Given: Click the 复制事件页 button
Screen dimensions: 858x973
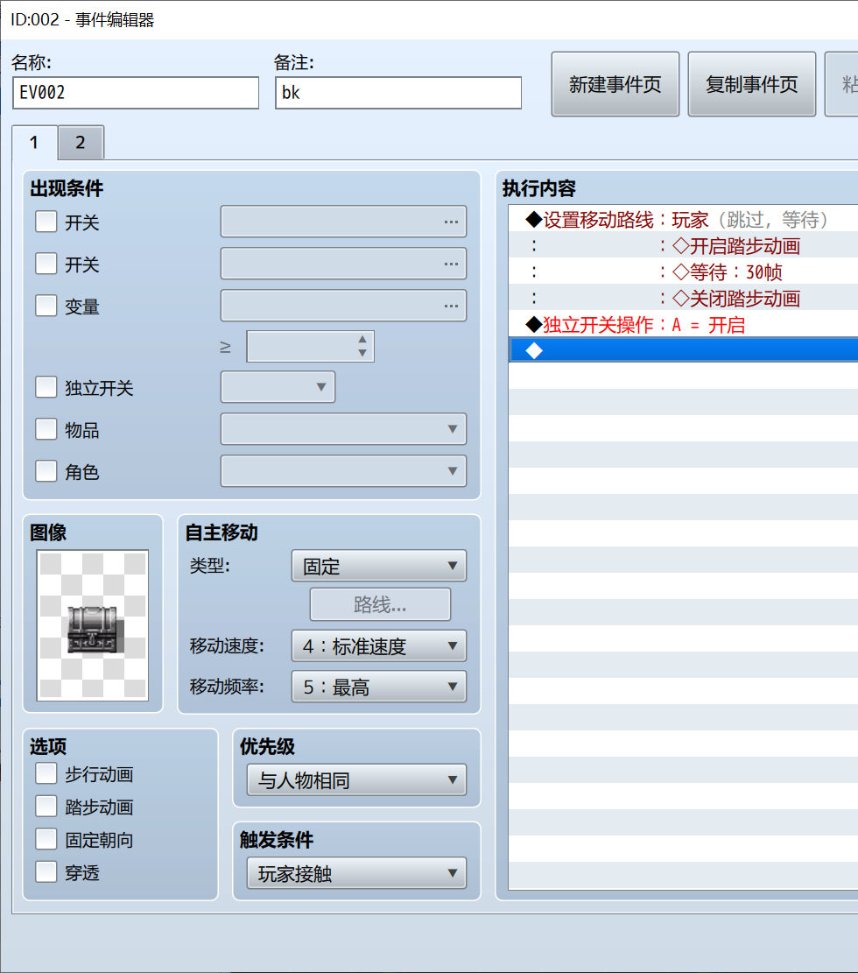Looking at the screenshot, I should 752,84.
